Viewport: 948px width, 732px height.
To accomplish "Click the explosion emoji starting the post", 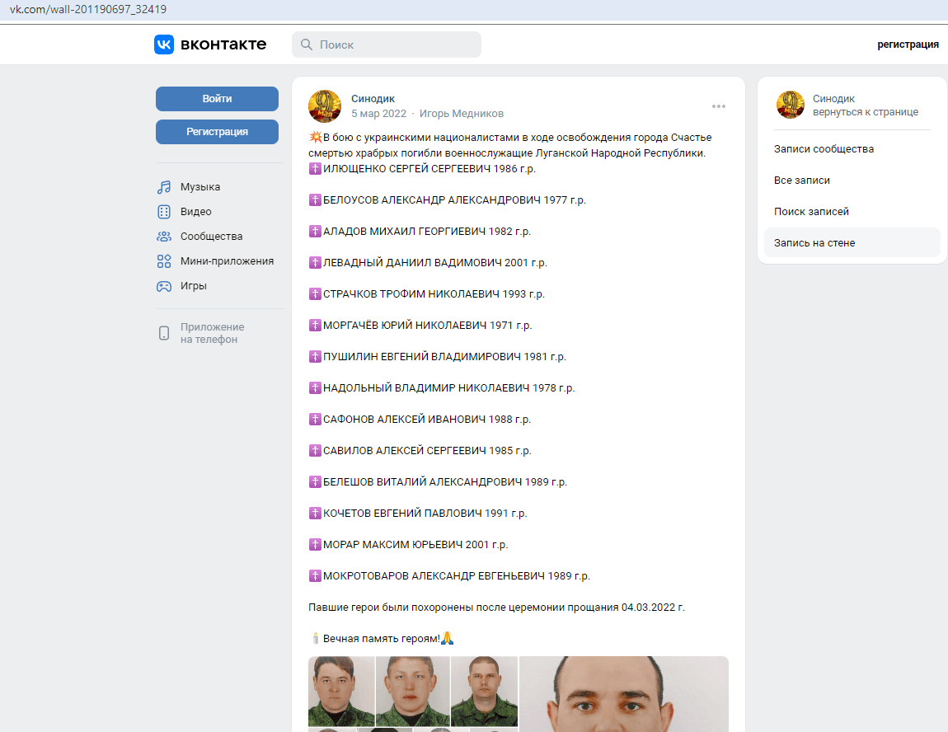I will point(315,137).
